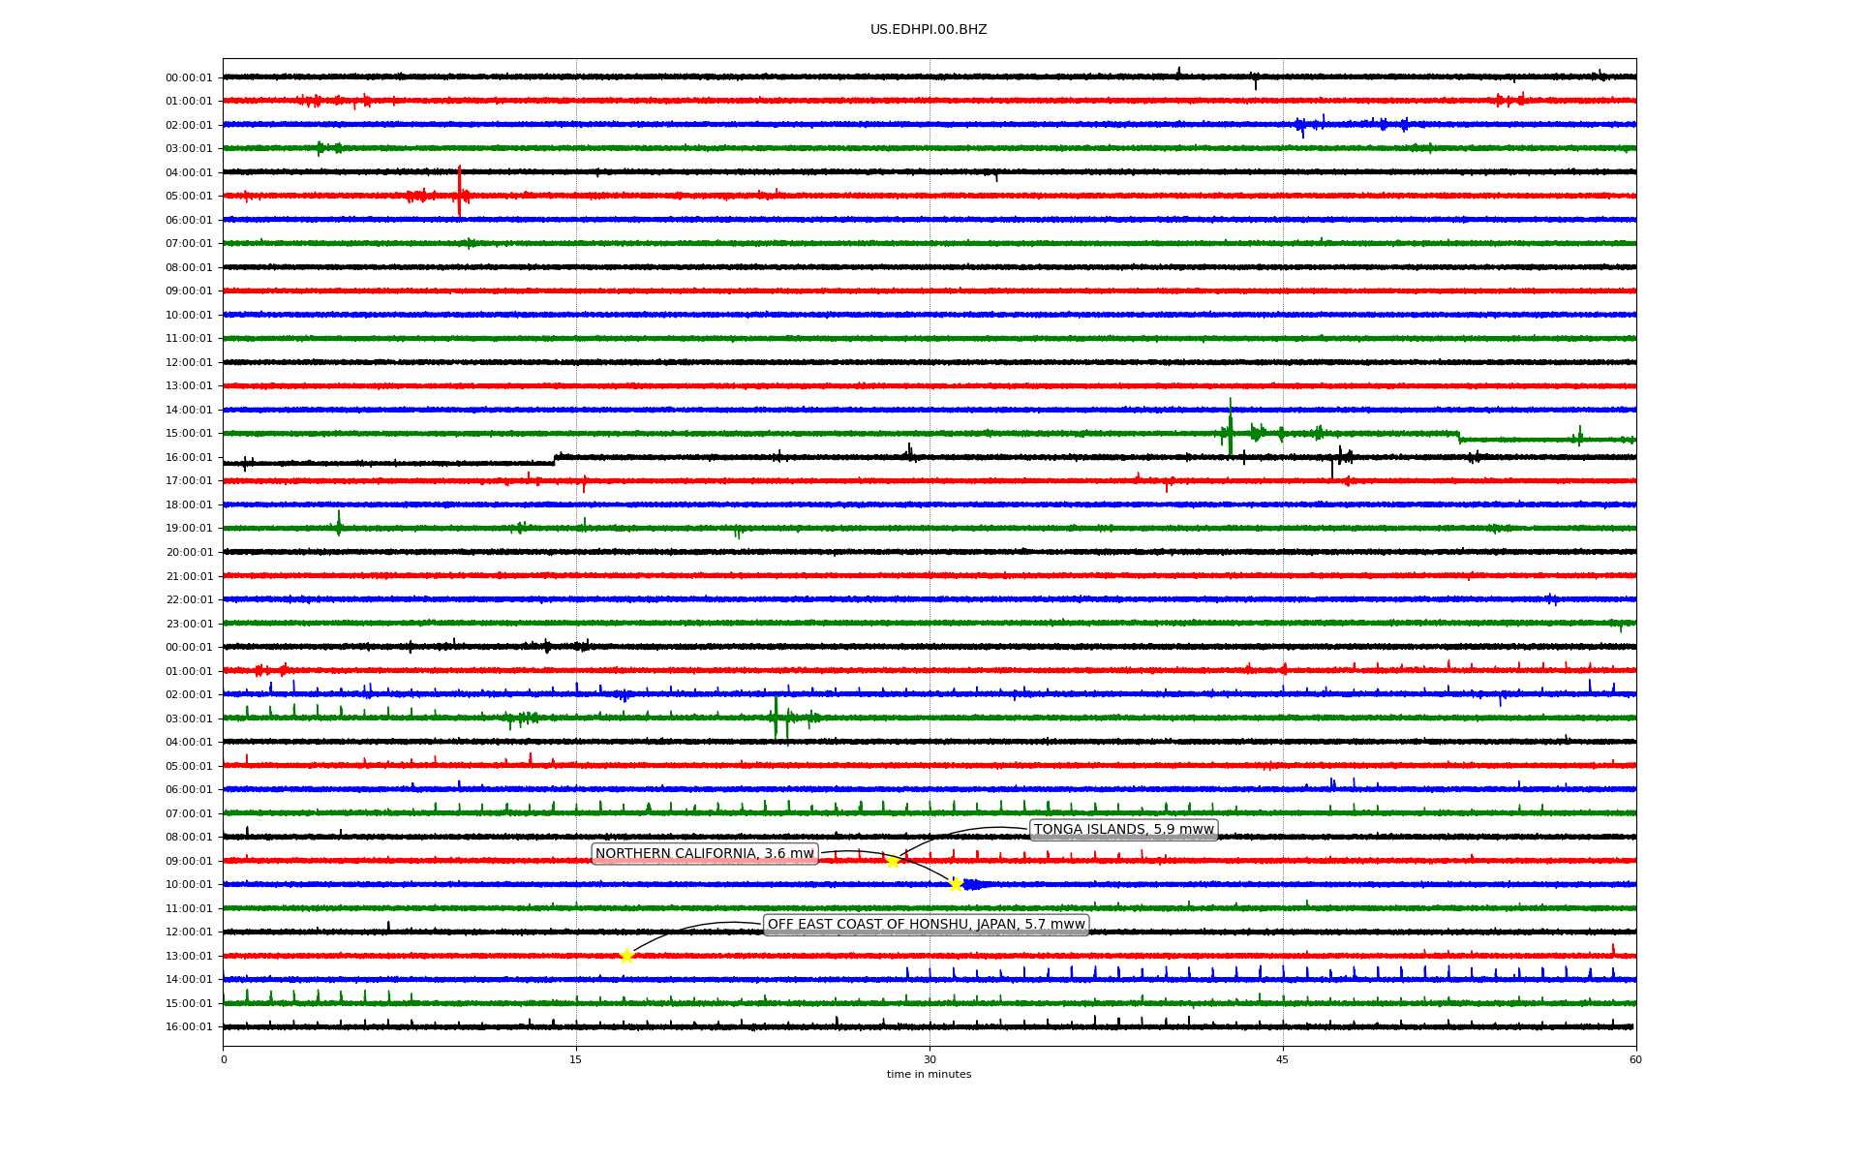Click the 'time in minutes' axis label

[929, 1074]
